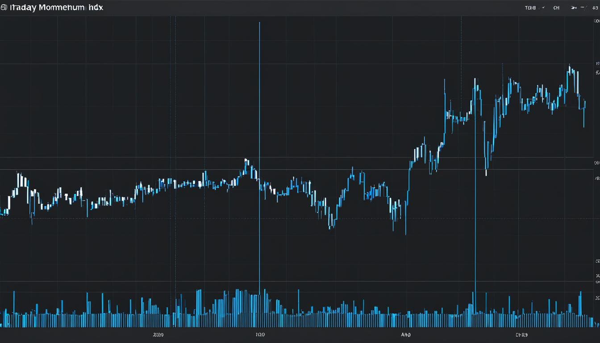Image resolution: width=600 pixels, height=343 pixels.
Task: Click the small arrow-shaped icon right of 'CH'
Action: pos(575,8)
